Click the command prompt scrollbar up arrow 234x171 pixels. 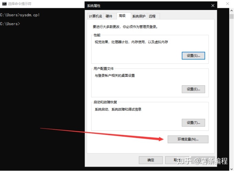(x=232, y=10)
